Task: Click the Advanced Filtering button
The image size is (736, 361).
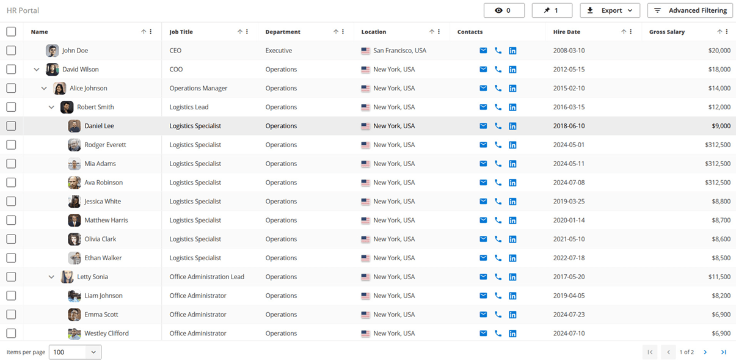Action: coord(690,10)
